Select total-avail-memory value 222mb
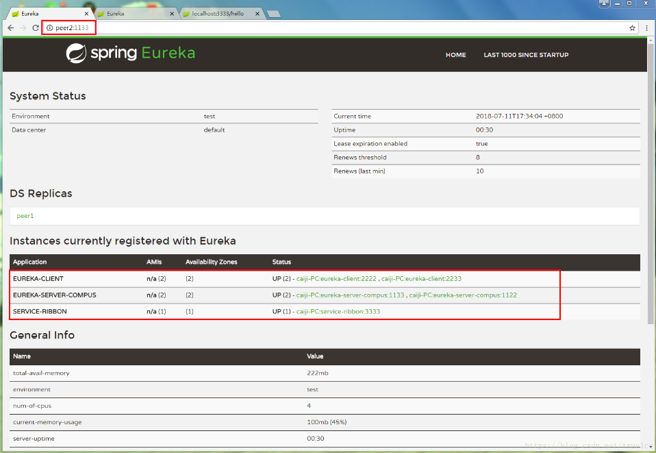The height and width of the screenshot is (453, 656). click(318, 373)
